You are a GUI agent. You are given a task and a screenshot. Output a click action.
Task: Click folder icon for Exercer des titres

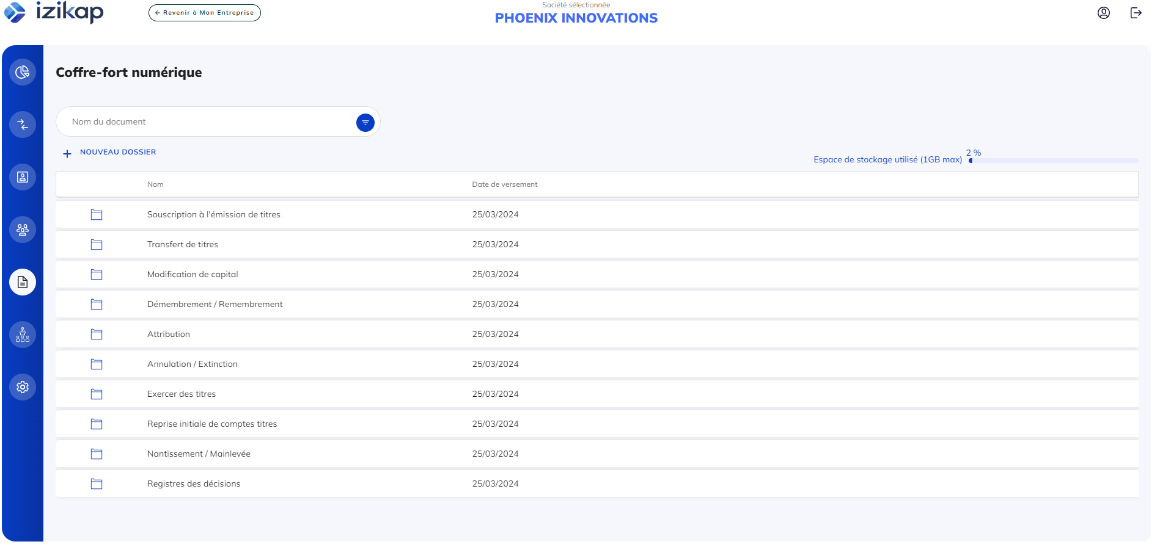point(97,394)
